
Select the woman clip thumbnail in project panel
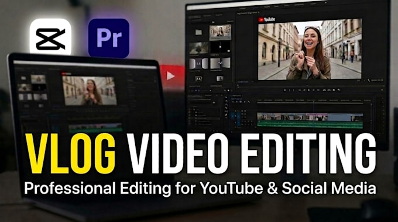[x=220, y=33]
